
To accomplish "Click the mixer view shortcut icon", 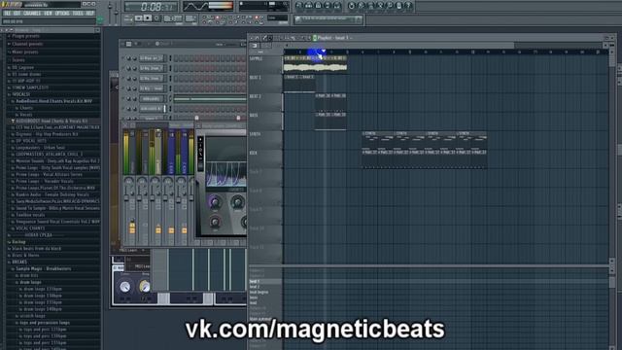I will point(337,6).
